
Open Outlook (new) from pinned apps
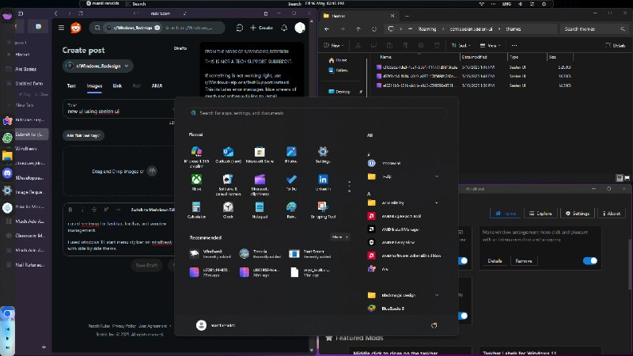pyautogui.click(x=228, y=154)
